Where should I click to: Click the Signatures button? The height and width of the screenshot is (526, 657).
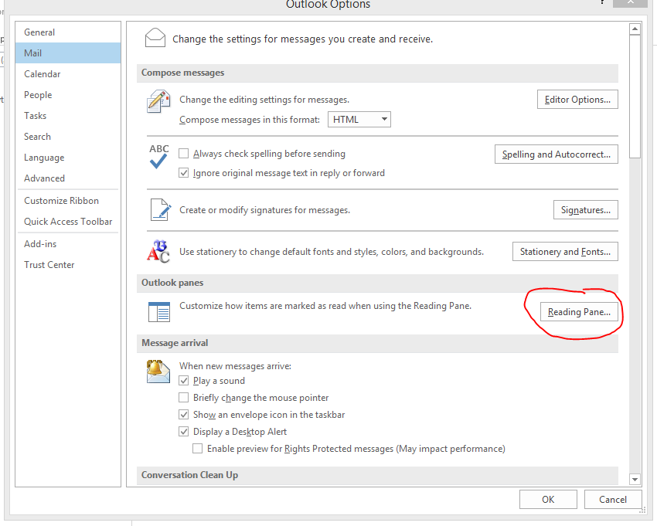click(585, 210)
